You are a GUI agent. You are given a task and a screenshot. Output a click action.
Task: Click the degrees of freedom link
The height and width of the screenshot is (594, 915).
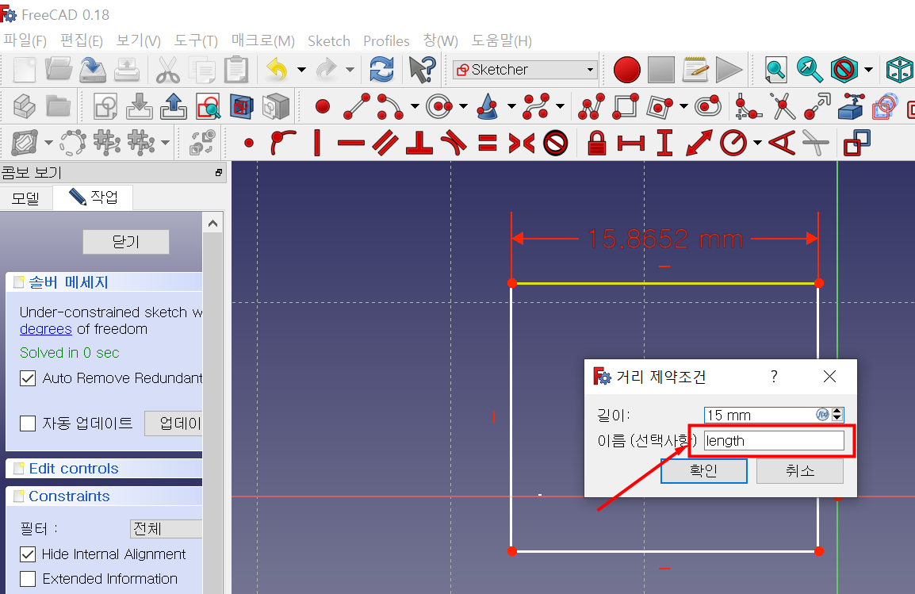[45, 329]
